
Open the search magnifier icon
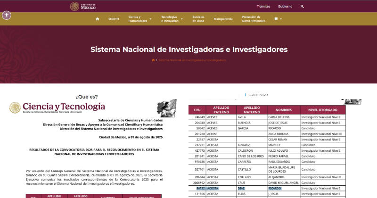click(302, 7)
